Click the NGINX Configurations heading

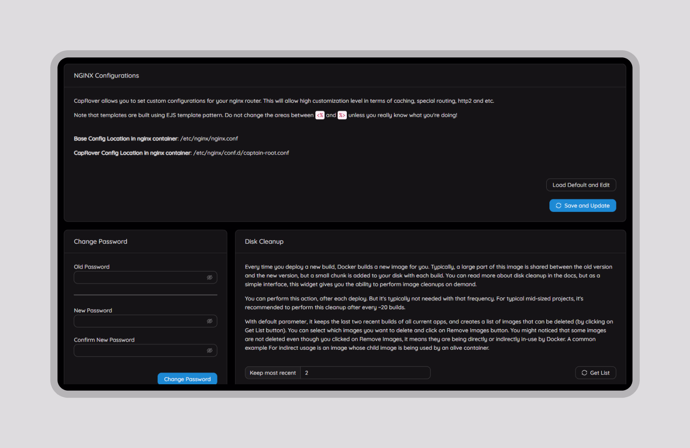tap(106, 75)
